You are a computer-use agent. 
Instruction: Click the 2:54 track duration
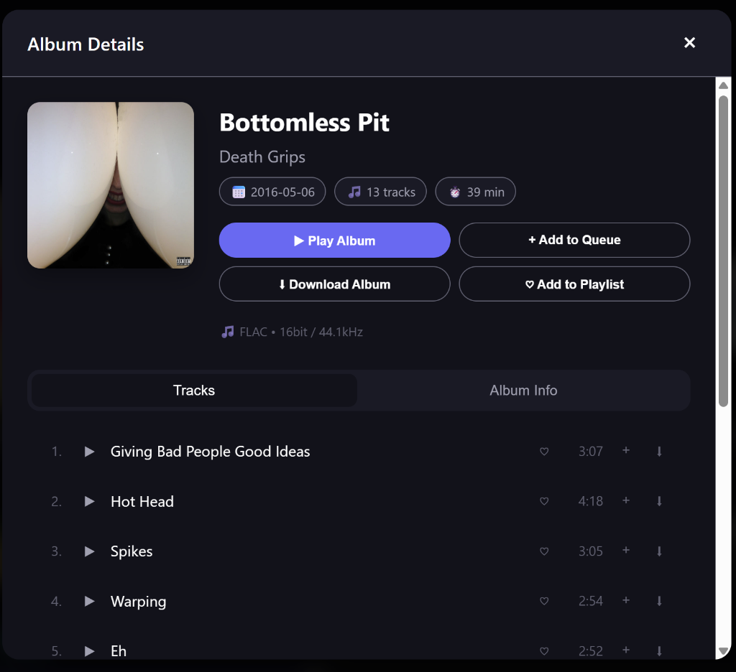591,601
